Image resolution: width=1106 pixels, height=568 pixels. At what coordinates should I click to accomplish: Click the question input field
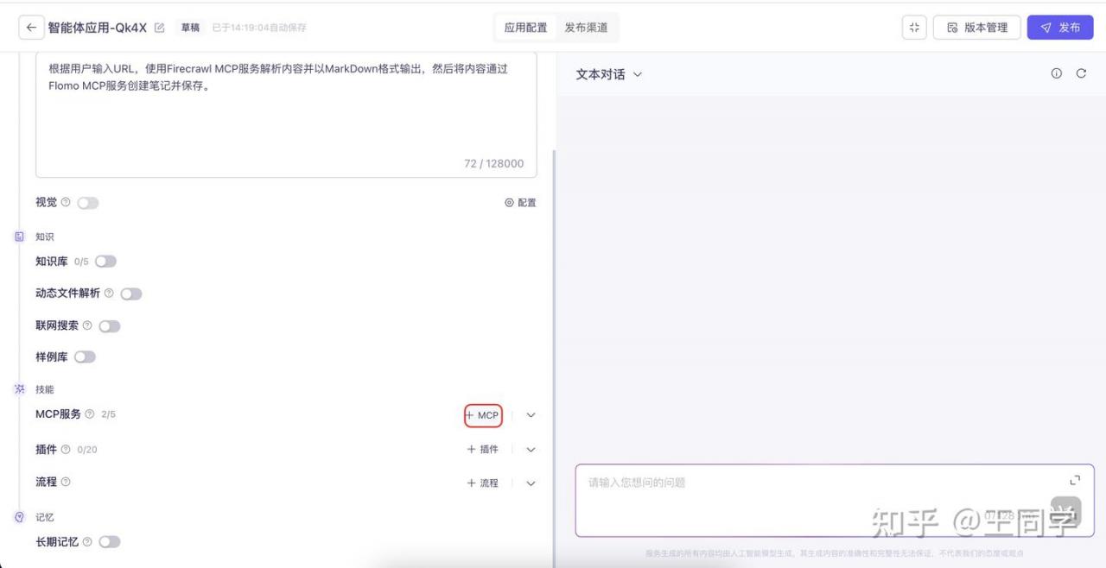[x=835, y=501]
